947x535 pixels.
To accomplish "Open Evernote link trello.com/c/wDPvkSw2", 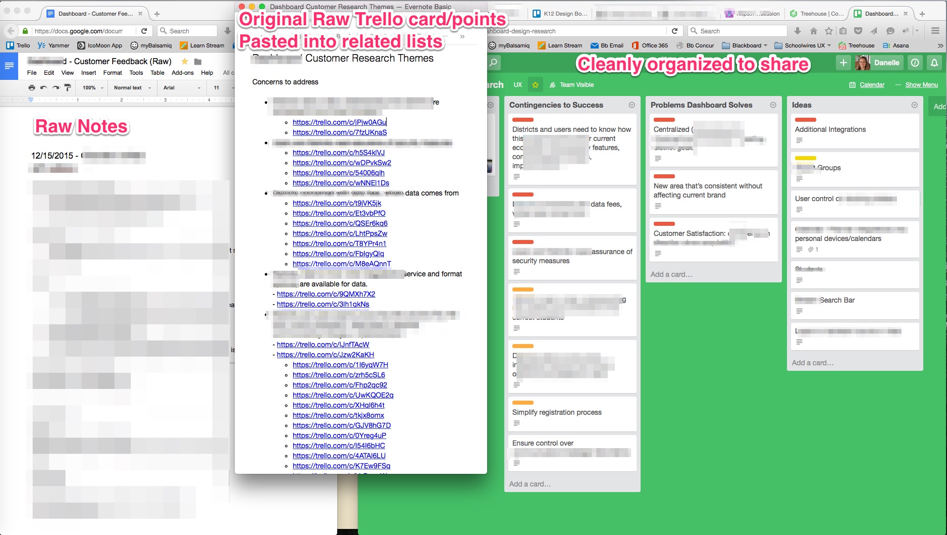I will tap(342, 163).
